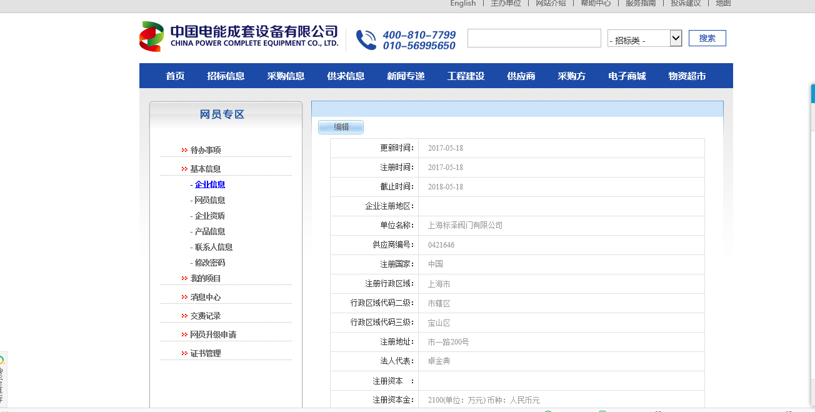The width and height of the screenshot is (815, 412).
Task: Open the 招标类 category dropdown
Action: click(x=644, y=38)
